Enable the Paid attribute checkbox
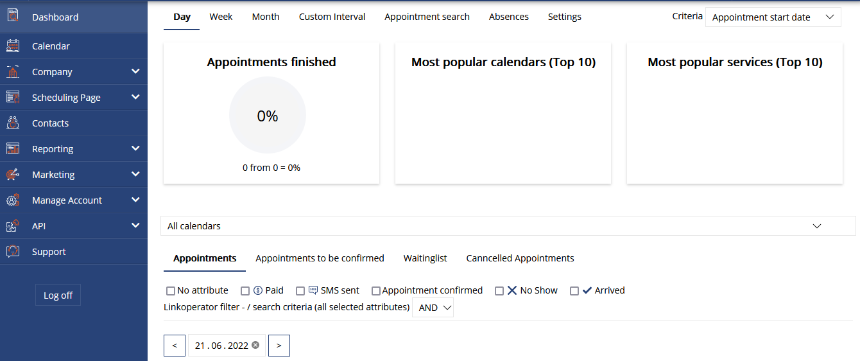The width and height of the screenshot is (860, 361). 245,291
